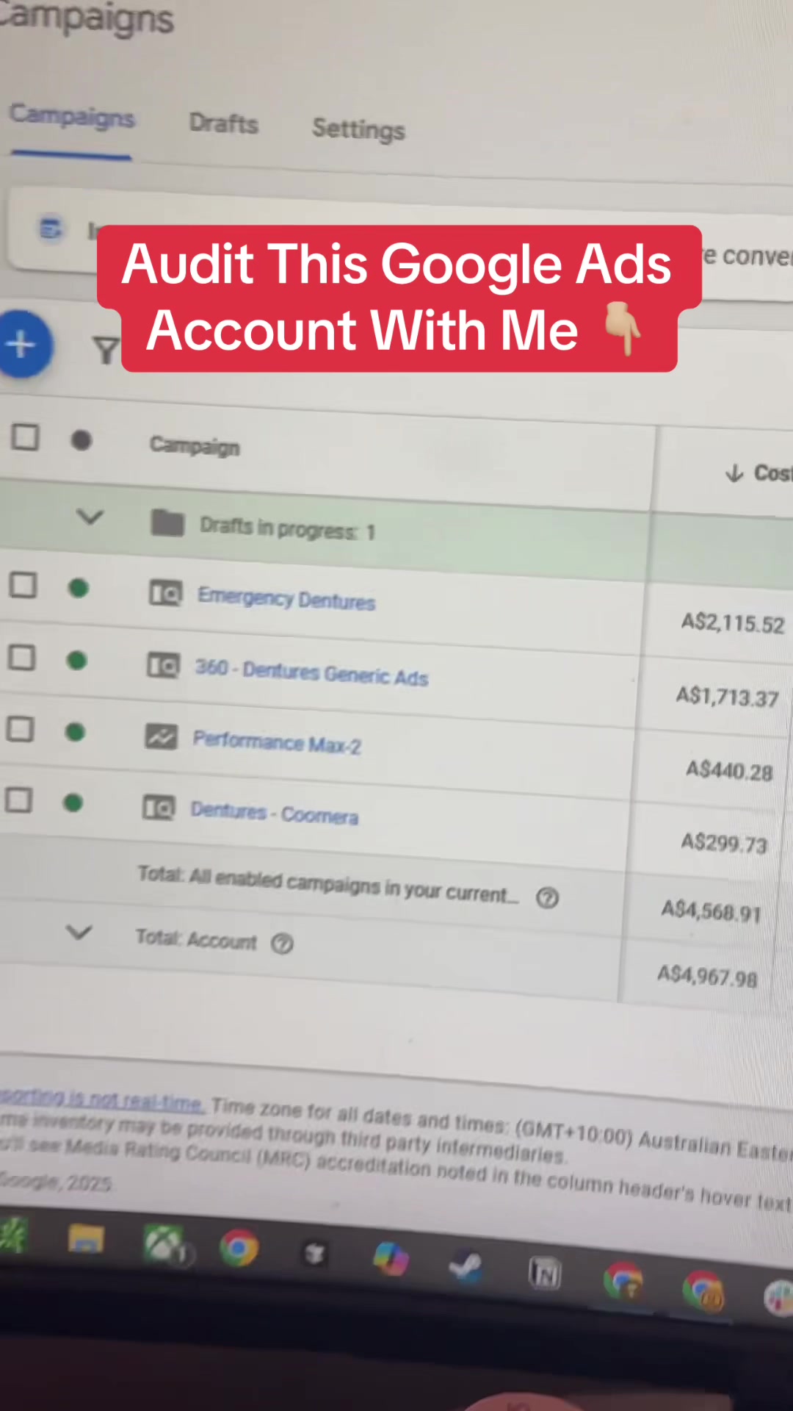
Task: Check the Performance Max-2 row checkbox
Action: tap(20, 729)
